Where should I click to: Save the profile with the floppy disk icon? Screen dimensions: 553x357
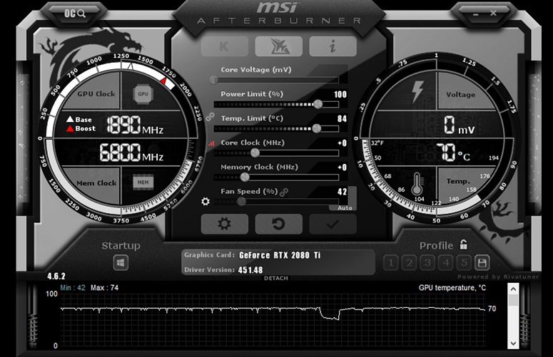[482, 262]
